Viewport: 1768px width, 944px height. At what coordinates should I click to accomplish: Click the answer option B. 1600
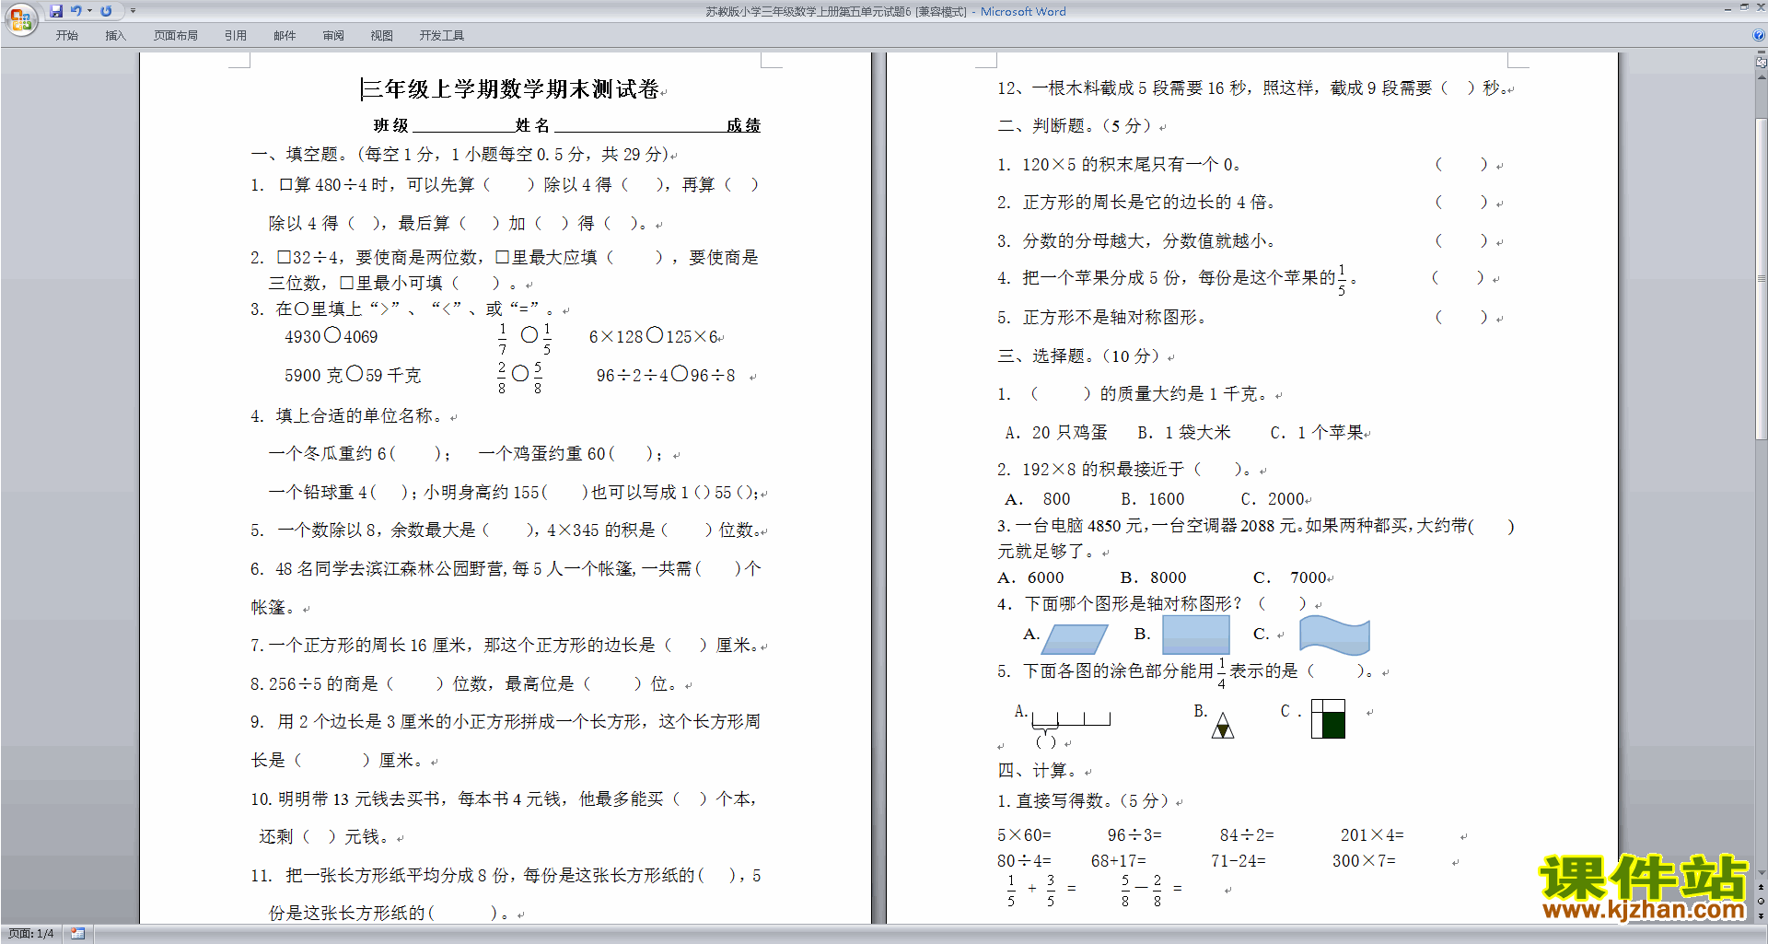[1153, 499]
